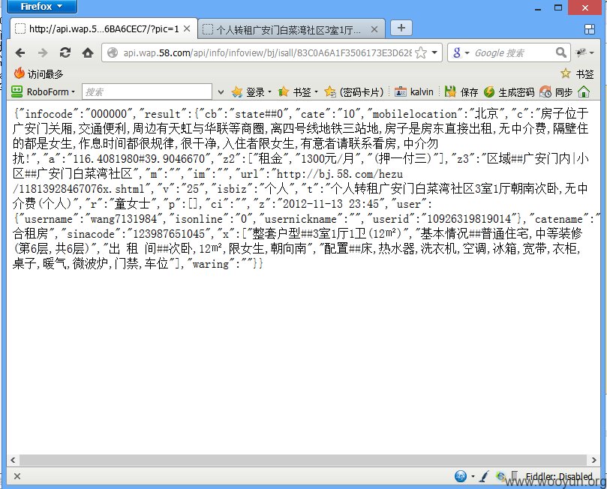The width and height of the screenshot is (607, 489).
Task: Click the blue globe status bar icon
Action: [461, 476]
